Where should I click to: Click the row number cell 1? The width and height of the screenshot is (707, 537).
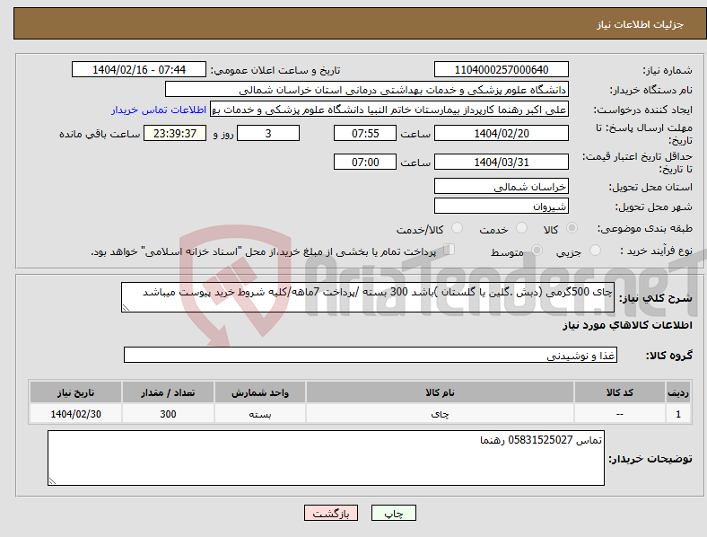coord(678,413)
